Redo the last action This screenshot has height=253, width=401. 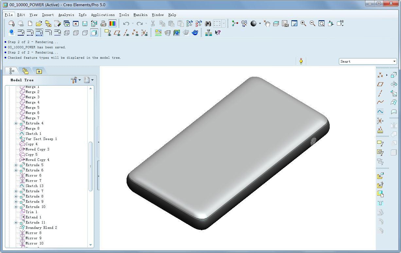140,24
